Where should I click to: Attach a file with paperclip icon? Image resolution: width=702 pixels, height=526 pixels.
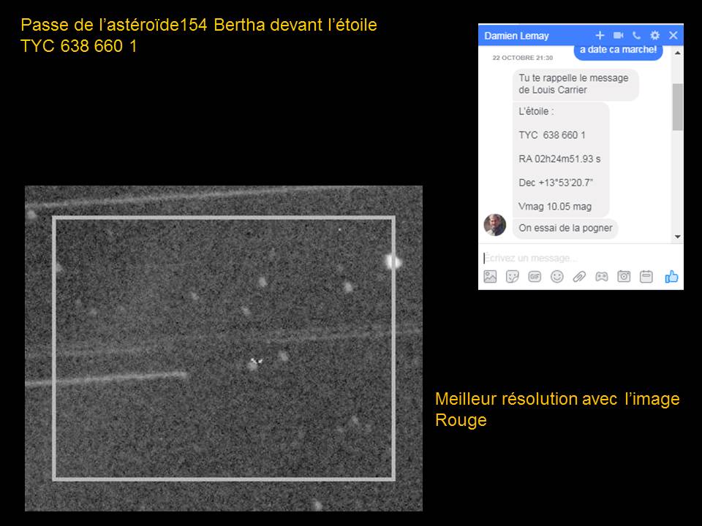point(579,276)
